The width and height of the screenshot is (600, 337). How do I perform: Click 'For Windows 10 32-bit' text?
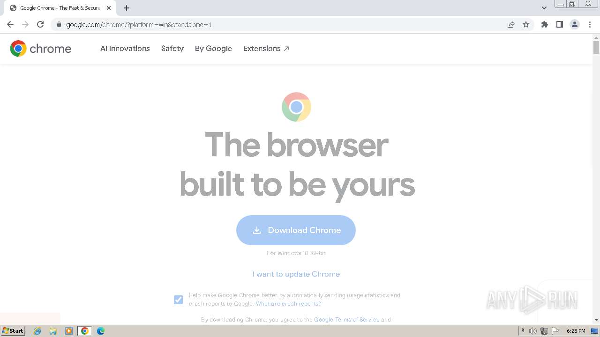point(296,253)
